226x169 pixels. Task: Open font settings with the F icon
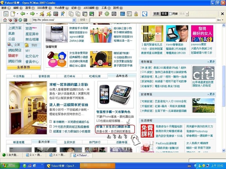click(x=100, y=14)
